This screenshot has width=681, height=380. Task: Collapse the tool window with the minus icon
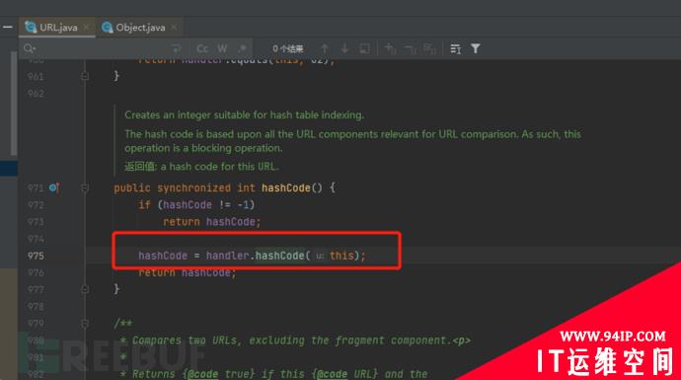(x=7, y=27)
